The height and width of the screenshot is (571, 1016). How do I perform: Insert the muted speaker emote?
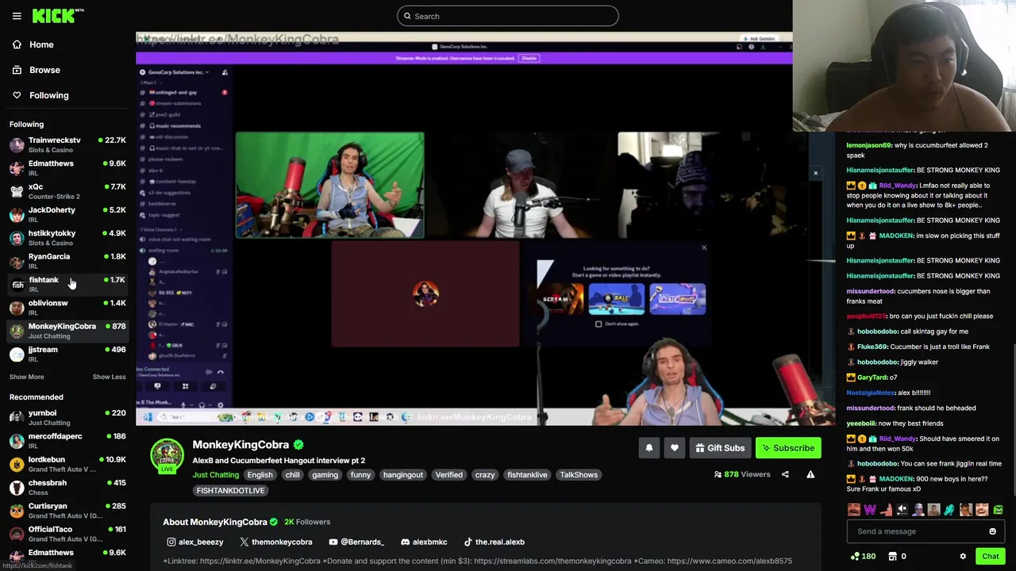(x=902, y=510)
